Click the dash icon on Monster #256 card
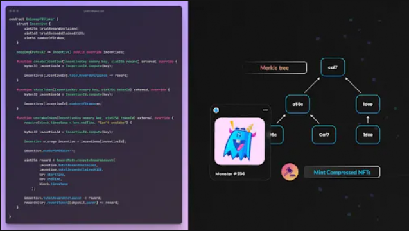This screenshot has width=409, height=231. [x=265, y=110]
